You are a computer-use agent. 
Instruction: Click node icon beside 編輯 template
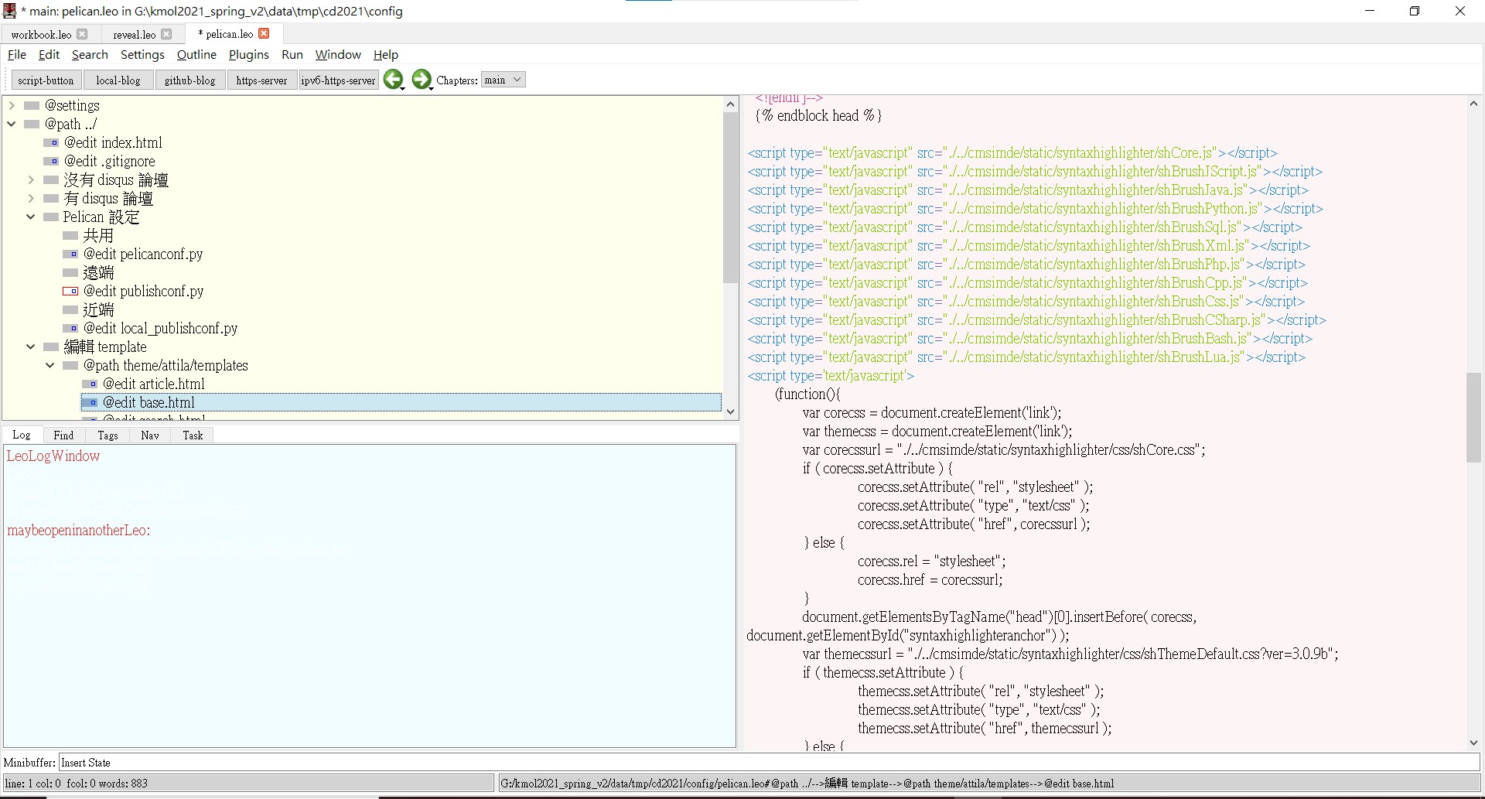coord(51,347)
